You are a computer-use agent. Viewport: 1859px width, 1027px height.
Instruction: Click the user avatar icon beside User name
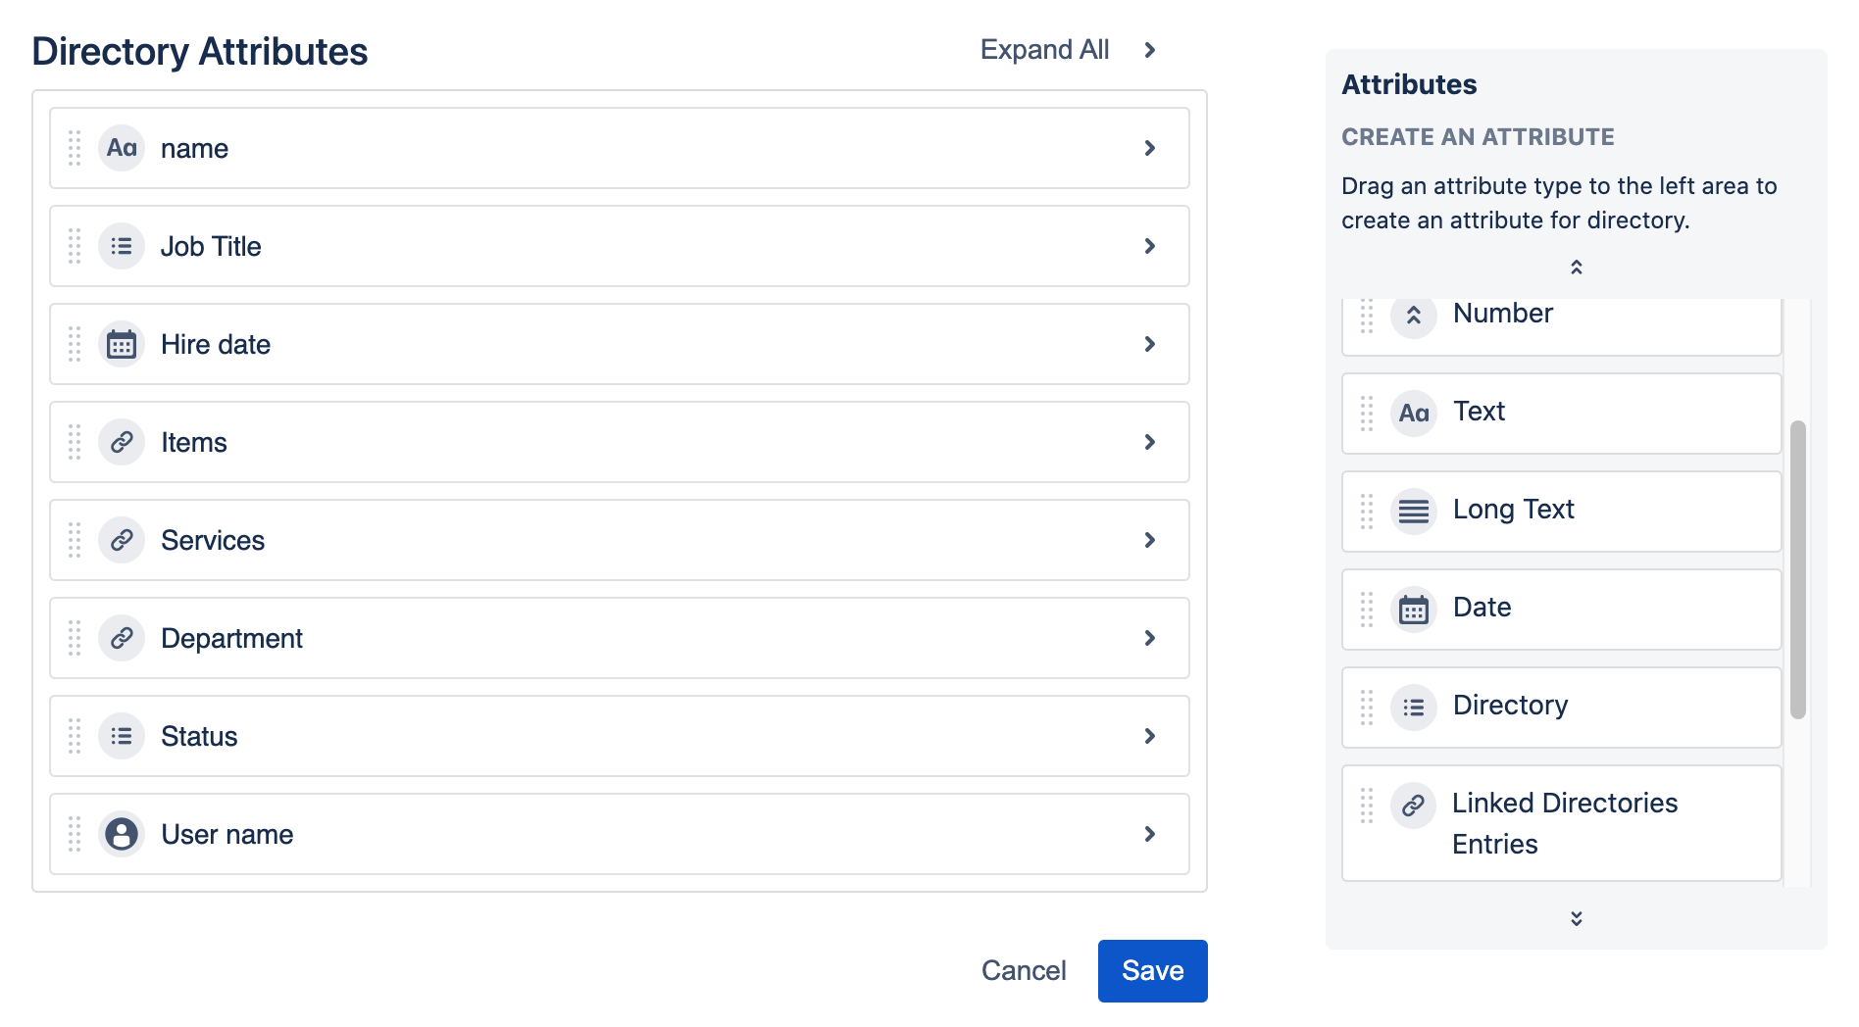[x=122, y=834]
